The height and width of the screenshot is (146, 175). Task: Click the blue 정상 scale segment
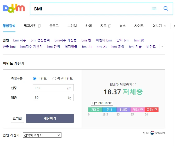[109, 110]
